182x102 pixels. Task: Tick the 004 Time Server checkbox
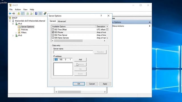(x=53, y=35)
